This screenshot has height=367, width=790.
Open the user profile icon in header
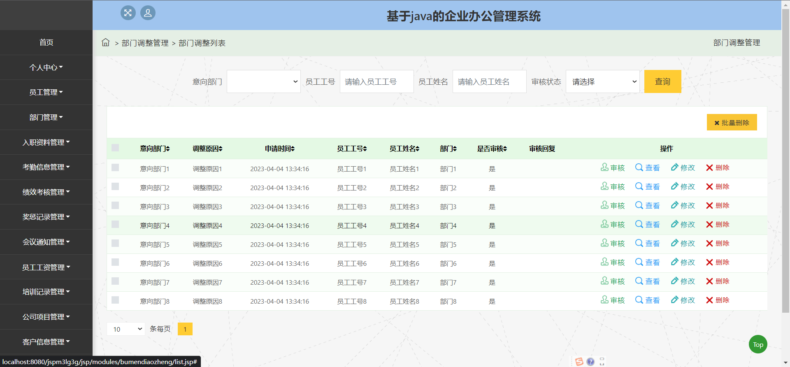[148, 13]
